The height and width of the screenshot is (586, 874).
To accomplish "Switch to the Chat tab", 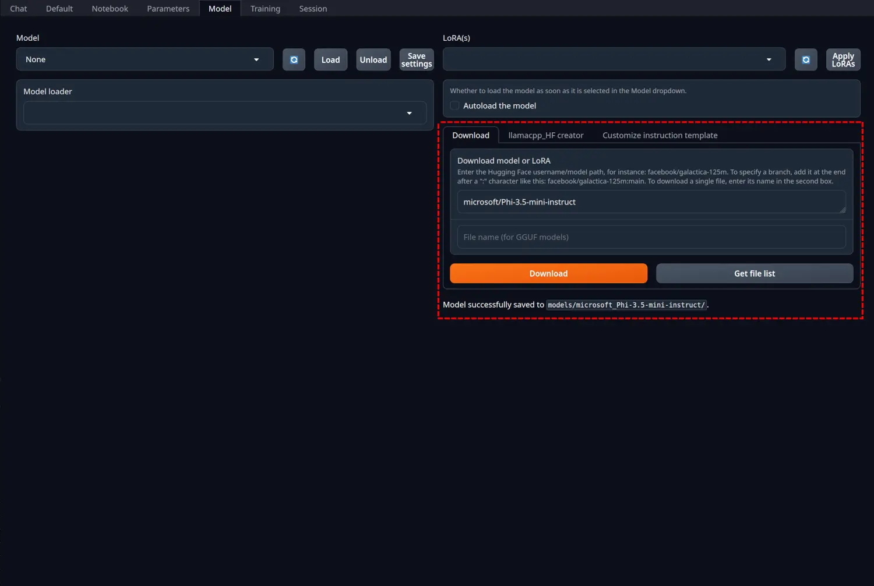I will (19, 9).
